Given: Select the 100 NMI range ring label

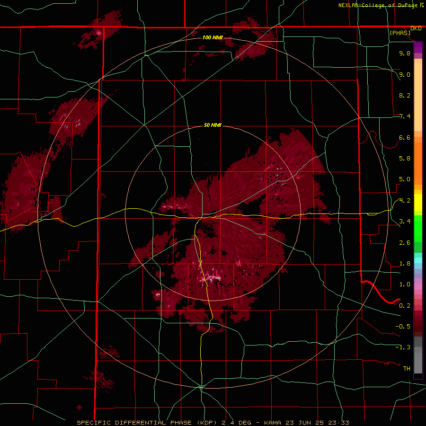Looking at the screenshot, I should point(213,37).
